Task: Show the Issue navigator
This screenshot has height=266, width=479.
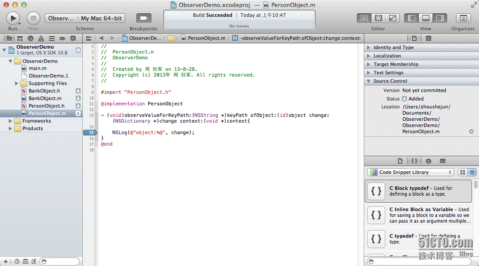Action: [41, 39]
